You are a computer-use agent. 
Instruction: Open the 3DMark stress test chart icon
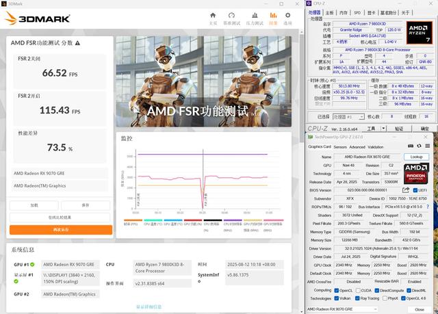point(255,15)
